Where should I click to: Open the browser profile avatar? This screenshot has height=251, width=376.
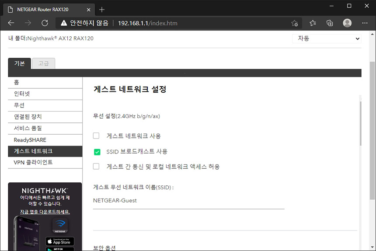click(x=347, y=23)
